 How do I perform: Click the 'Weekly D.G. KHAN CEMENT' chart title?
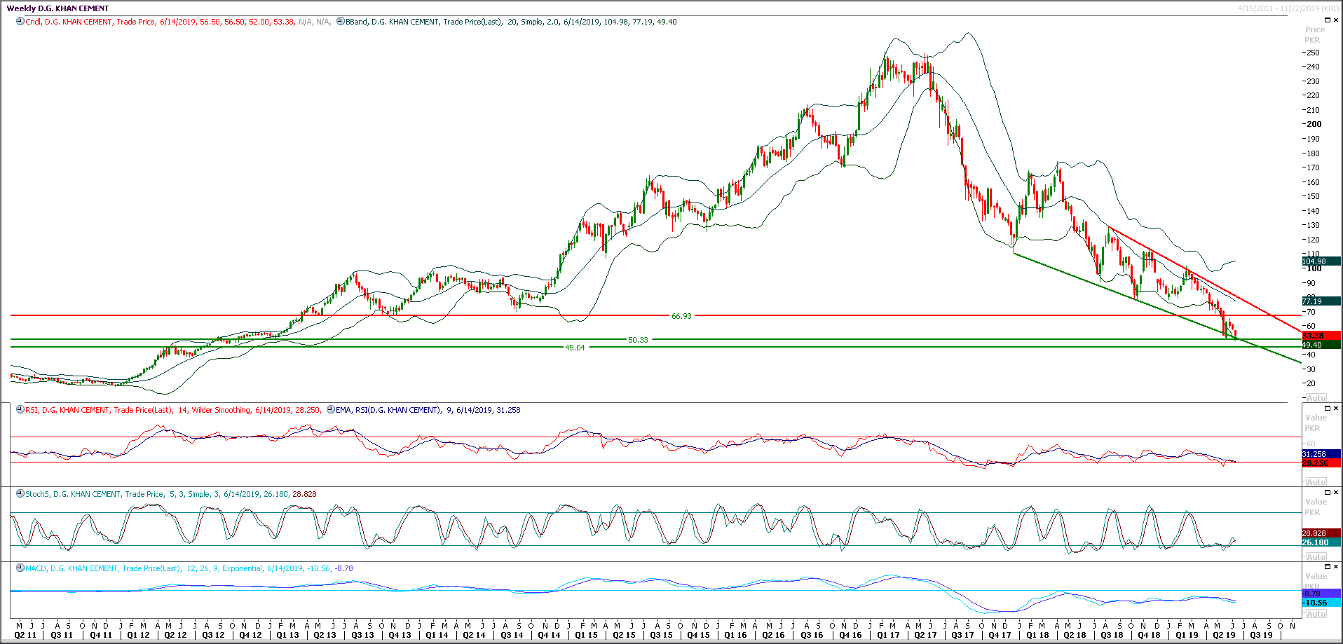(x=57, y=8)
